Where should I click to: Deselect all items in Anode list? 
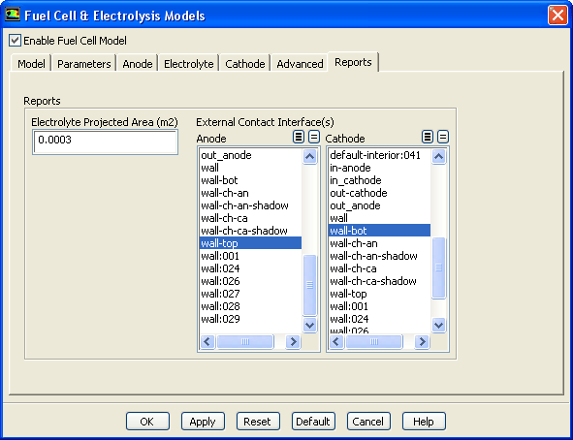pyautogui.click(x=314, y=137)
